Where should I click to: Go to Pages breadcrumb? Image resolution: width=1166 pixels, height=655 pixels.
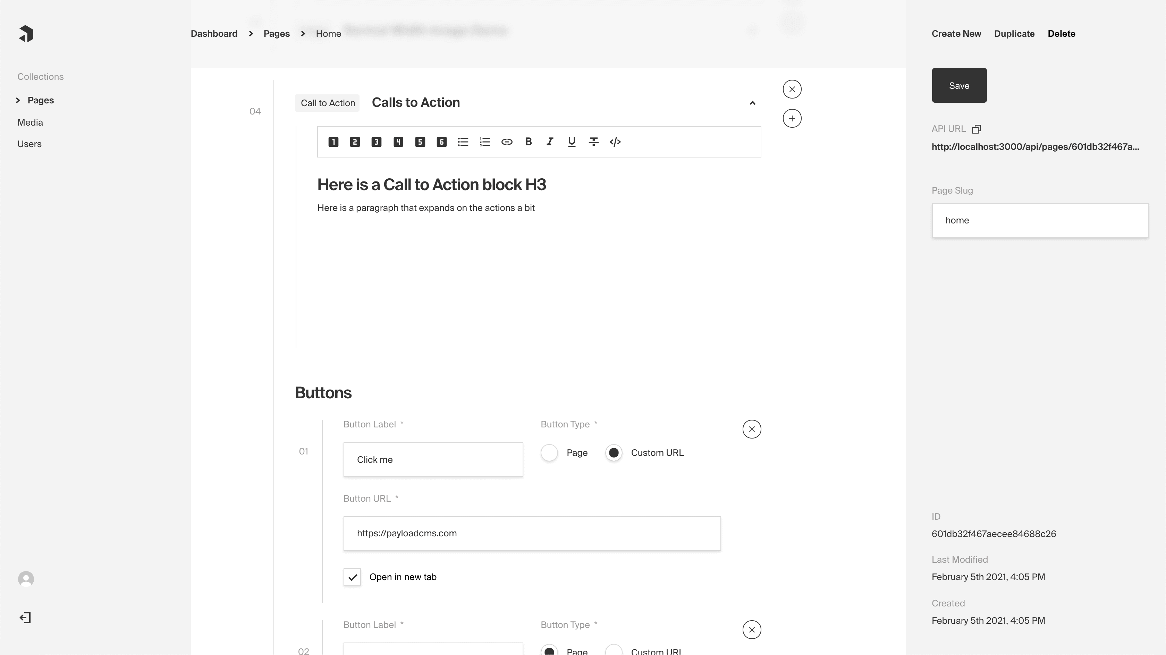click(x=277, y=34)
